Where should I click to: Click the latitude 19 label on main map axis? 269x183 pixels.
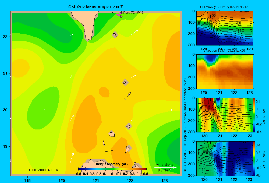coord(5,146)
